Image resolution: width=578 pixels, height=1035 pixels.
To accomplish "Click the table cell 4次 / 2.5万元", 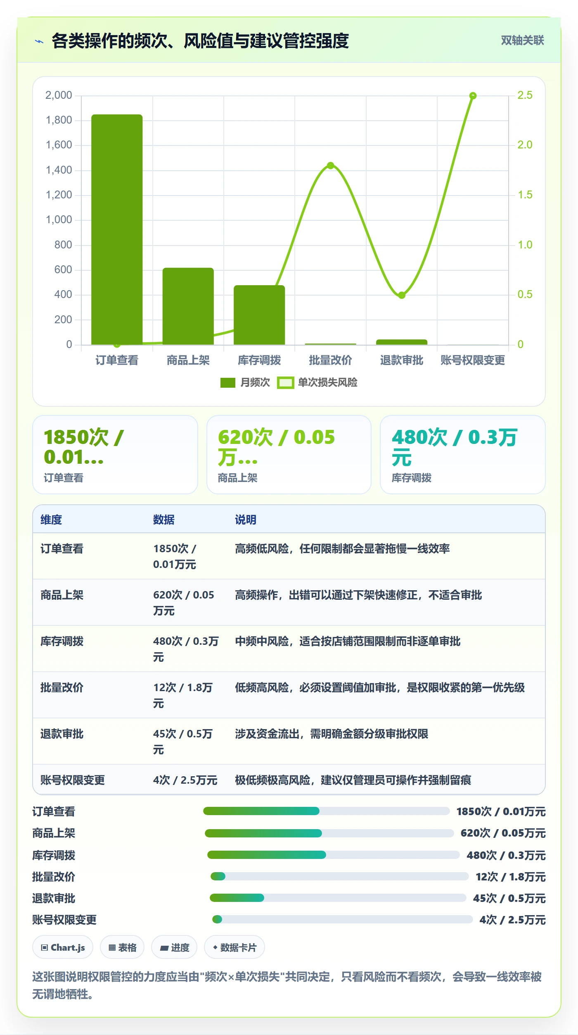I will (185, 780).
